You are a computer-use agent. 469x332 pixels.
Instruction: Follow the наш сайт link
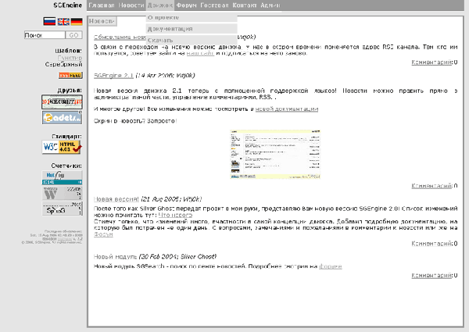pyautogui.click(x=200, y=53)
